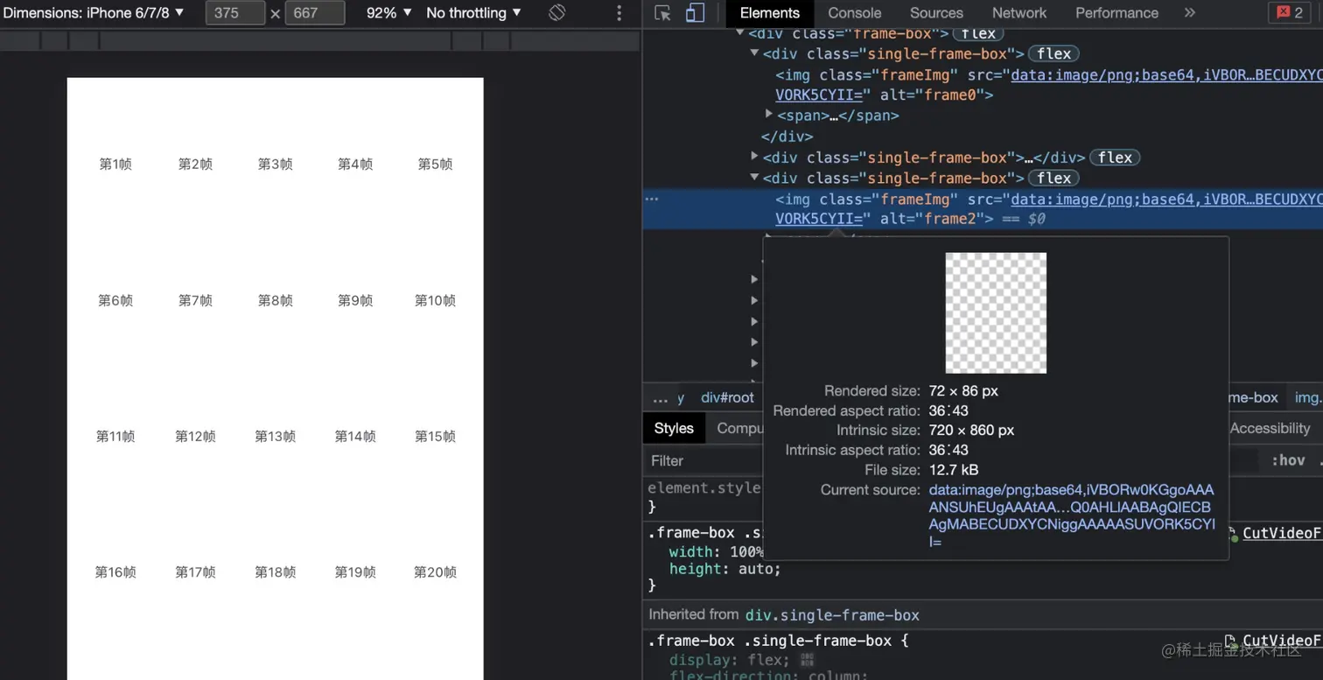Viewport: 1323px width, 680px height.
Task: Open the No throttling dropdown
Action: click(x=473, y=13)
